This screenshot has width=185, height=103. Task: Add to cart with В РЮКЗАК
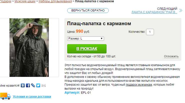(x=87, y=49)
